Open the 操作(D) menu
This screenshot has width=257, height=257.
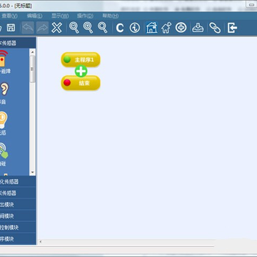85,16
